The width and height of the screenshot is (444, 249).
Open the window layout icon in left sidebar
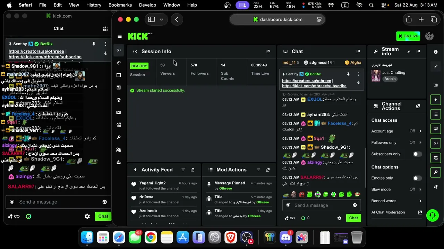click(x=119, y=75)
